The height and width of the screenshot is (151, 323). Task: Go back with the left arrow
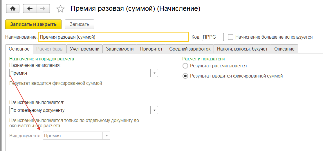click(x=29, y=9)
